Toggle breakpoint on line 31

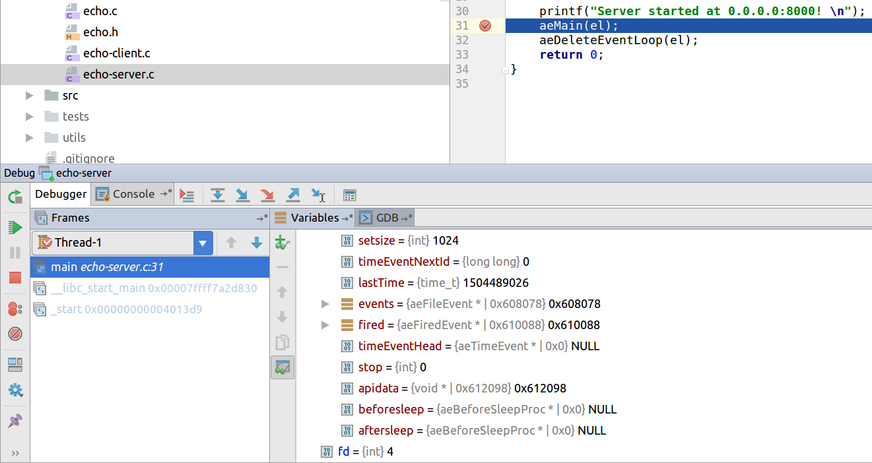(485, 26)
